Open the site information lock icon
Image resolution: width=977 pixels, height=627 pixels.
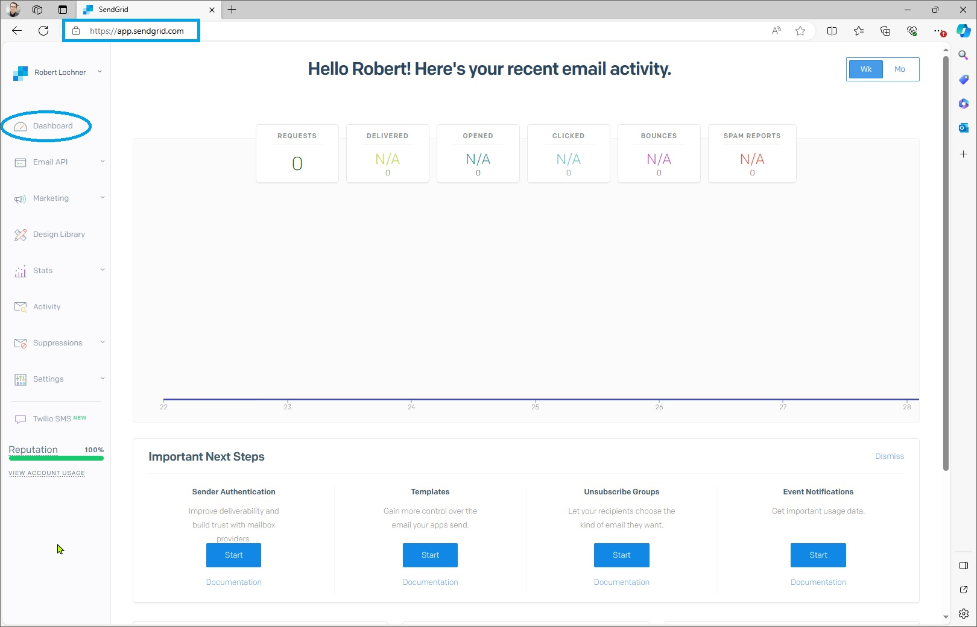76,31
